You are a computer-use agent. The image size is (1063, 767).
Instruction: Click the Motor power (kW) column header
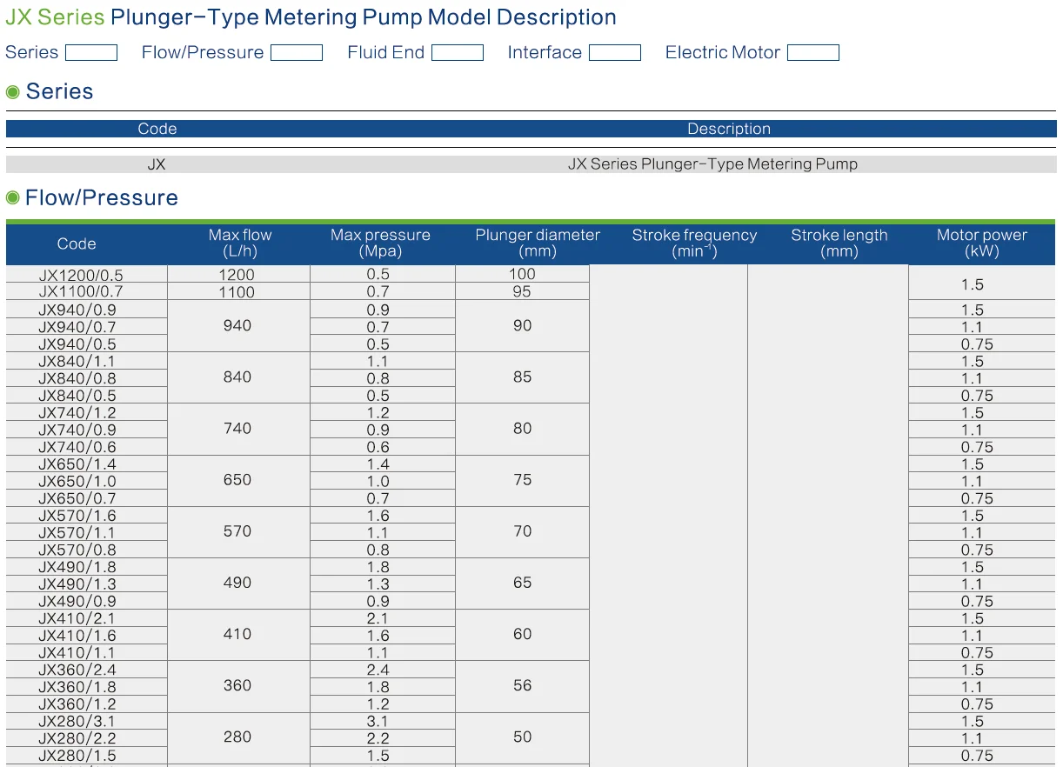click(x=982, y=243)
